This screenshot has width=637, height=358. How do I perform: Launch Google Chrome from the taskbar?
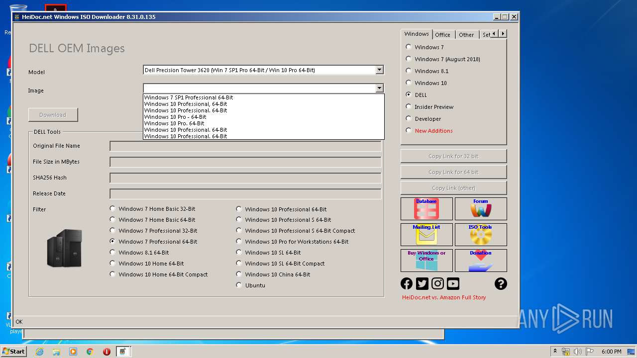coord(90,352)
